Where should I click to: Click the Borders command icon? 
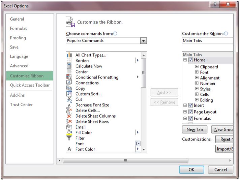pos(69,60)
